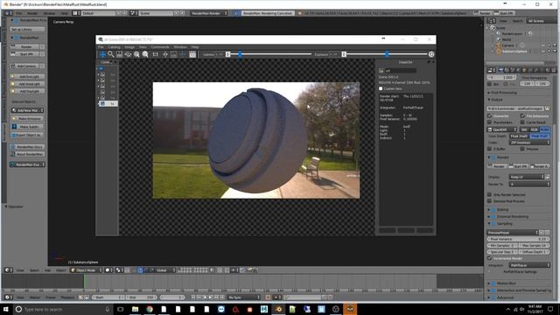Open File Explorer from the taskbar
This screenshot has height=315, width=560.
(x=135, y=309)
